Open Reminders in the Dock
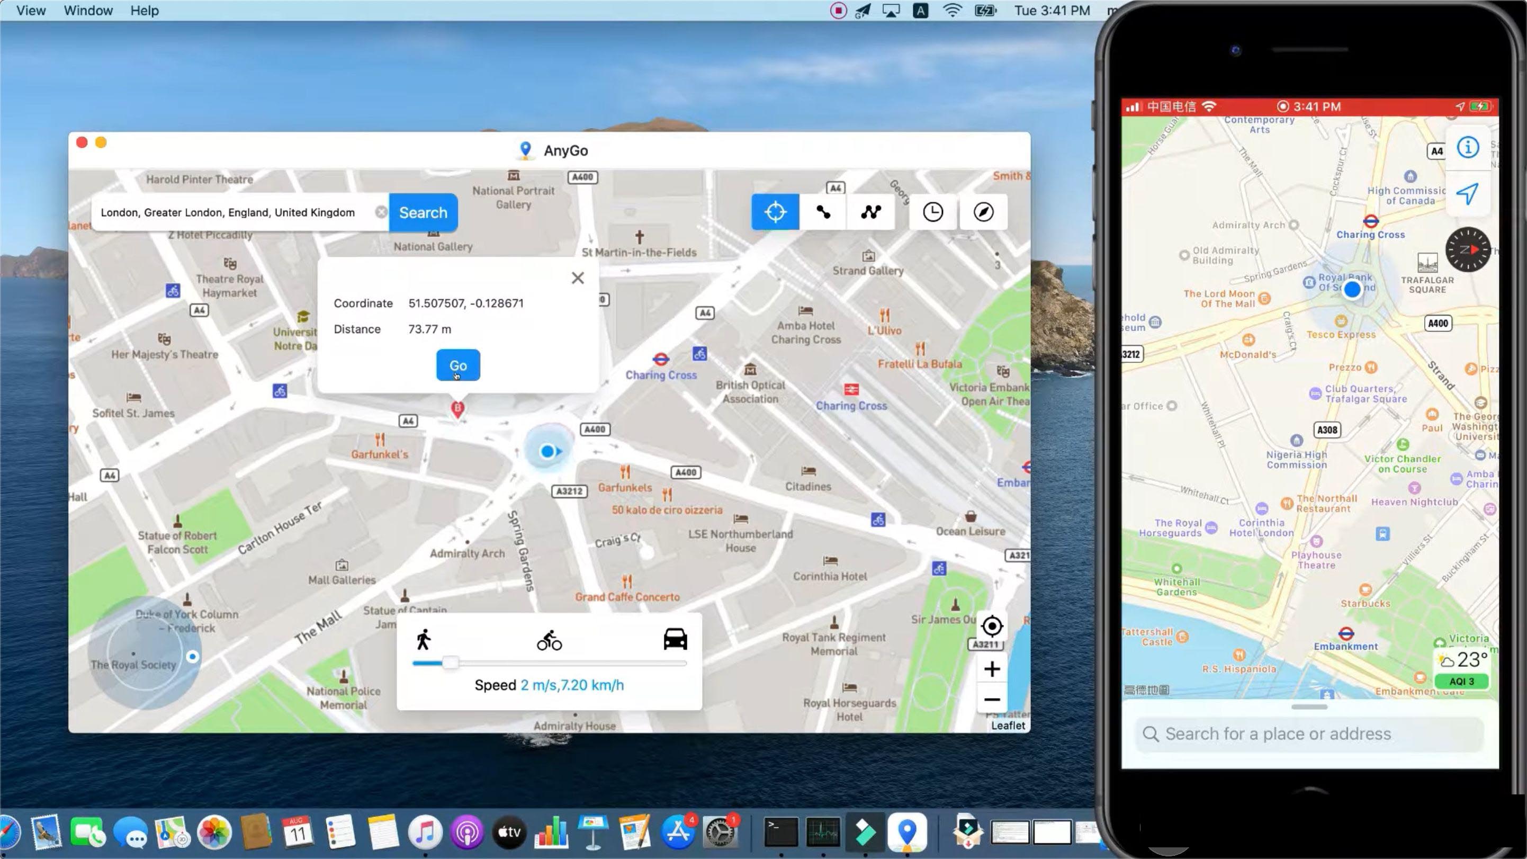This screenshot has width=1527, height=859. pos(341,832)
